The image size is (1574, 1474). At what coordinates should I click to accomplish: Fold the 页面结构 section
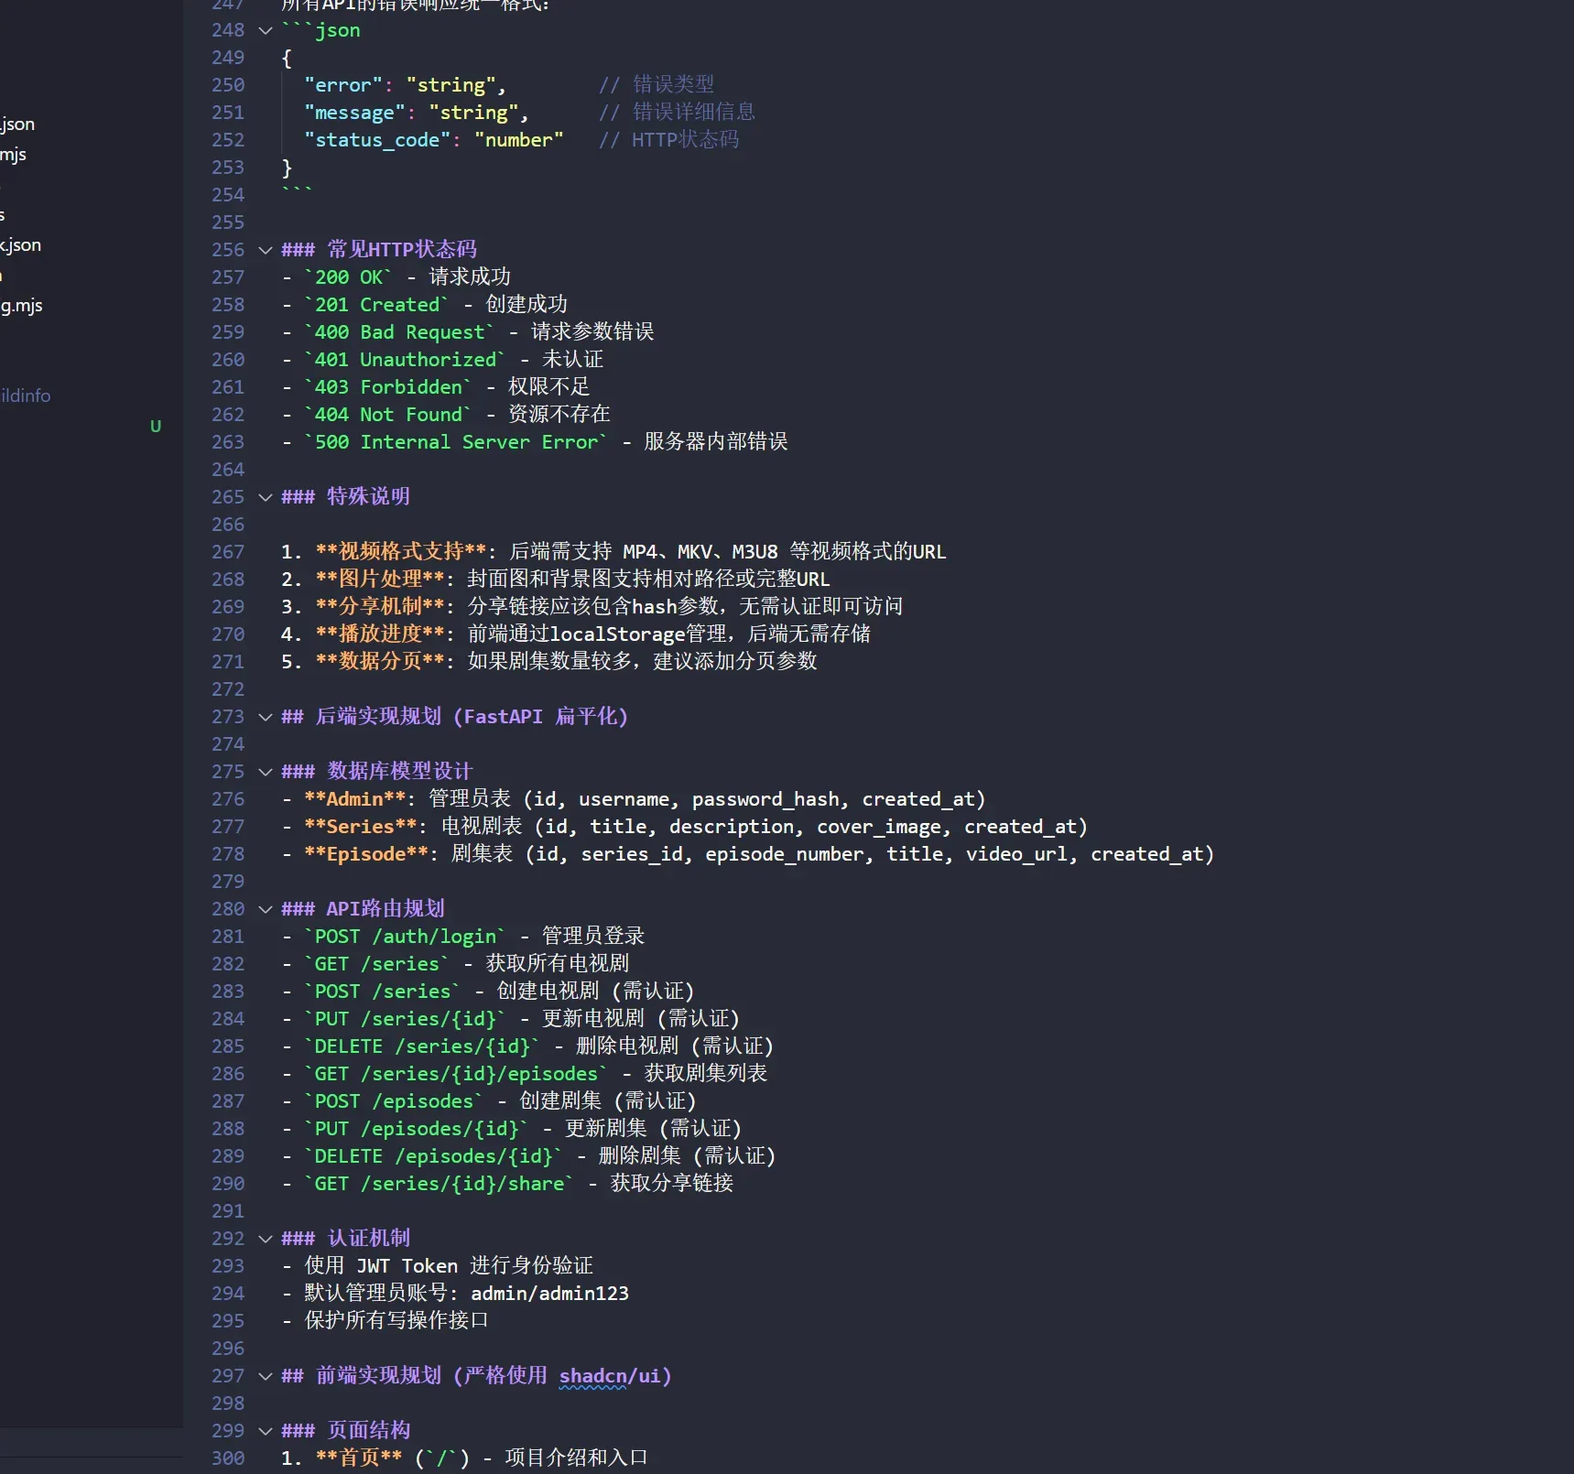[266, 1431]
